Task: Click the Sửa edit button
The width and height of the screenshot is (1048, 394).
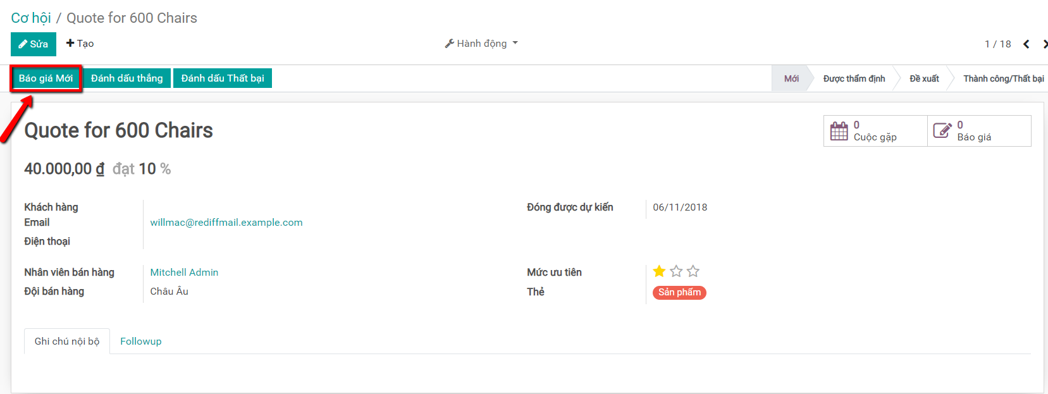Action: coord(34,44)
